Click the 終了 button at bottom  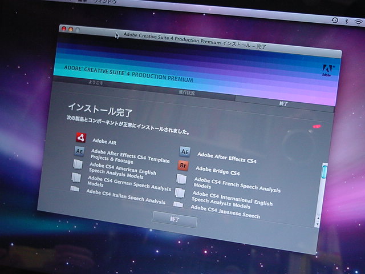point(175,219)
